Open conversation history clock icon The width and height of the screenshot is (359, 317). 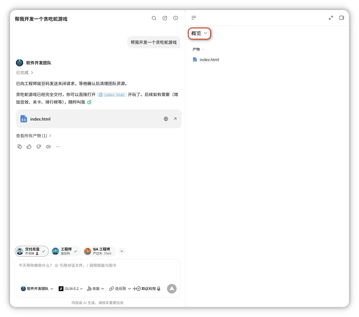coord(176,18)
